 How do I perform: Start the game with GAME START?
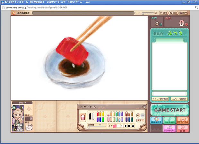click(x=170, y=110)
